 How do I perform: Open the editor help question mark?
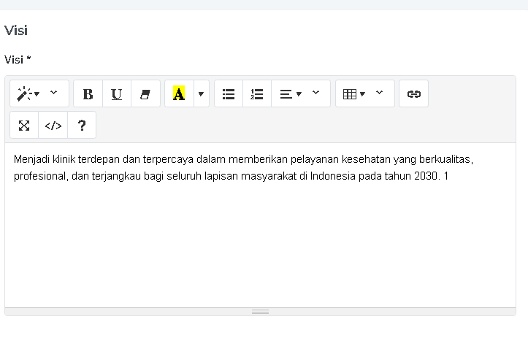tap(82, 126)
